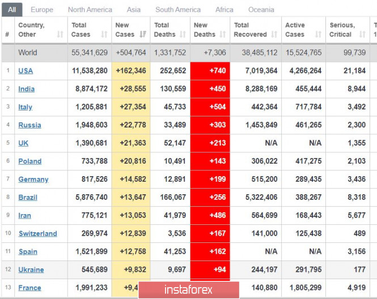The width and height of the screenshot is (377, 299).
Task: Sort by Serious, Critical column arrows
Action: tap(362, 35)
